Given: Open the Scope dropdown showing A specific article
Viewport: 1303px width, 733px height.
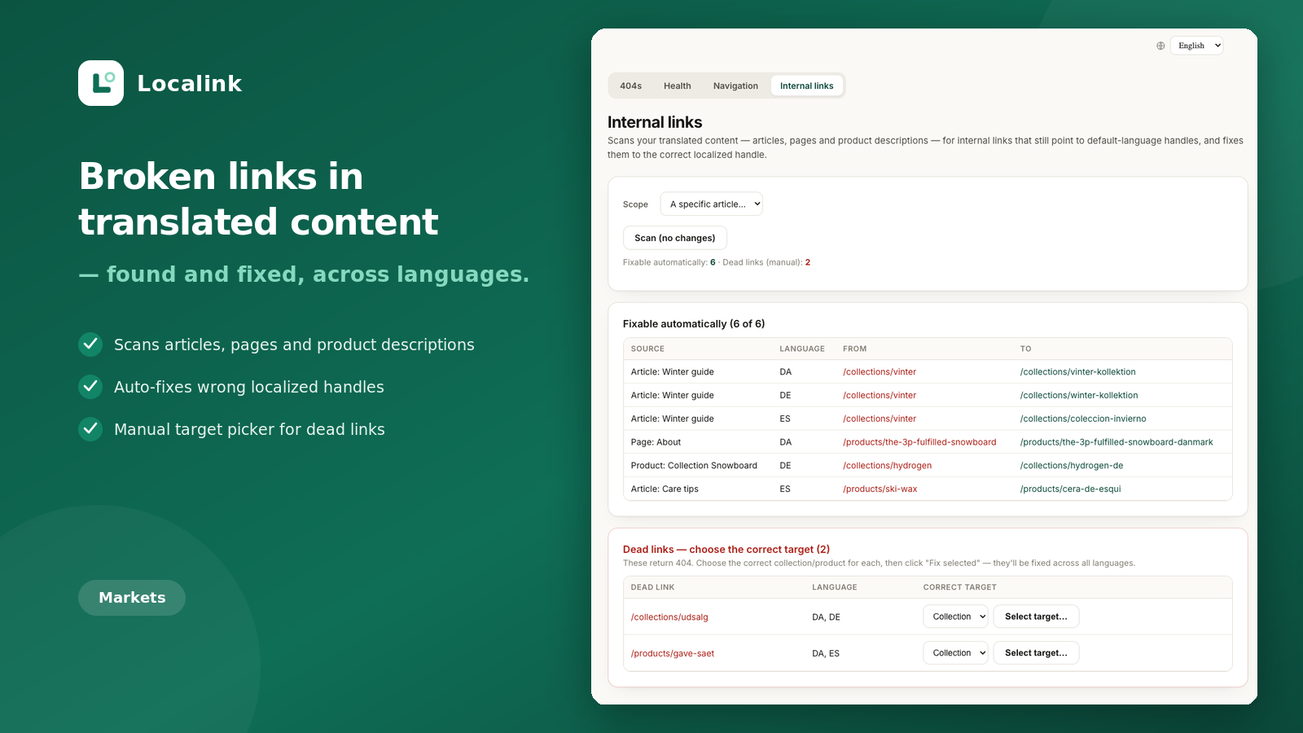Looking at the screenshot, I should pos(711,204).
